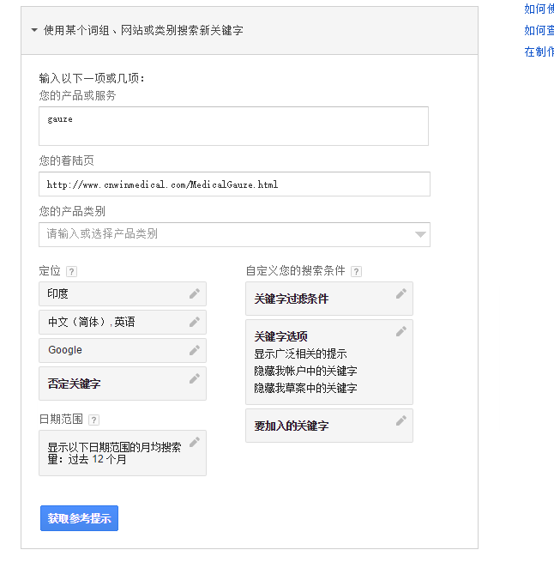The image size is (554, 562).
Task: Open the second help link on the right
Action: (539, 31)
